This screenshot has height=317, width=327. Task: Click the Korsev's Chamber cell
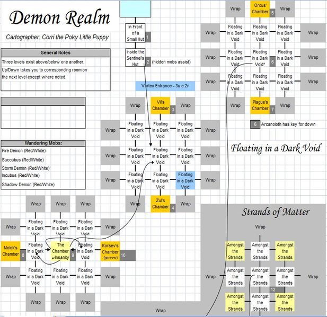(x=110, y=251)
